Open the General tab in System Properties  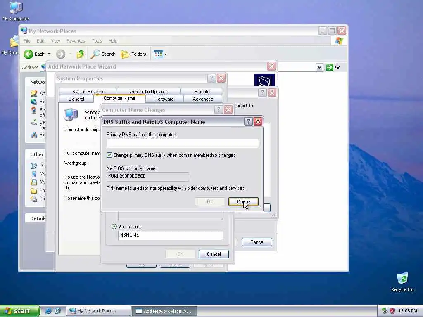tap(76, 99)
